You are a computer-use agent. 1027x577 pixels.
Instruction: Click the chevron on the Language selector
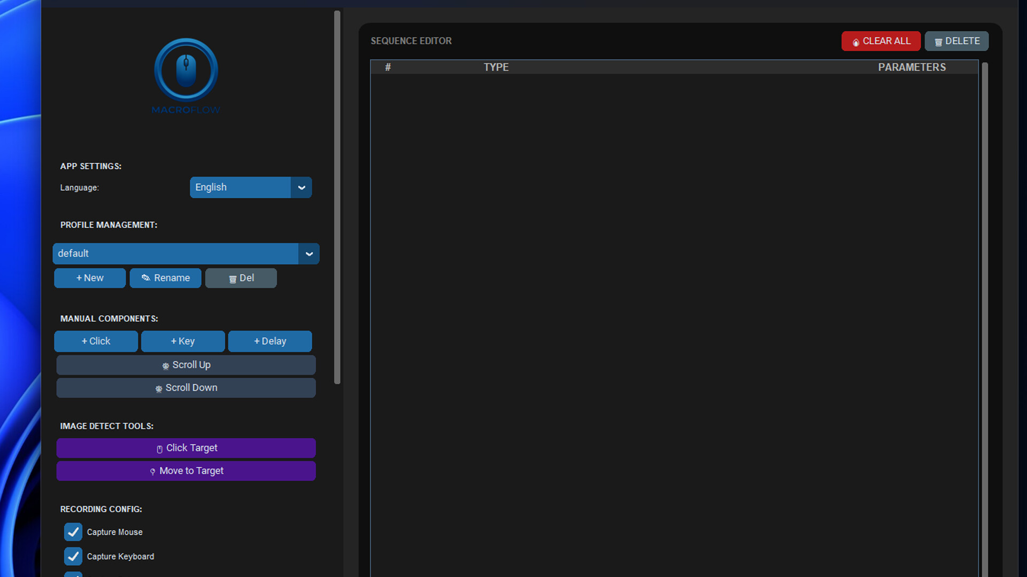(x=302, y=188)
